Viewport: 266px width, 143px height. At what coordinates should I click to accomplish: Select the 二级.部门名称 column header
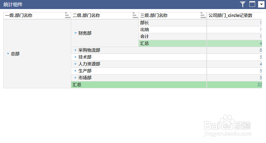[x=105, y=16]
